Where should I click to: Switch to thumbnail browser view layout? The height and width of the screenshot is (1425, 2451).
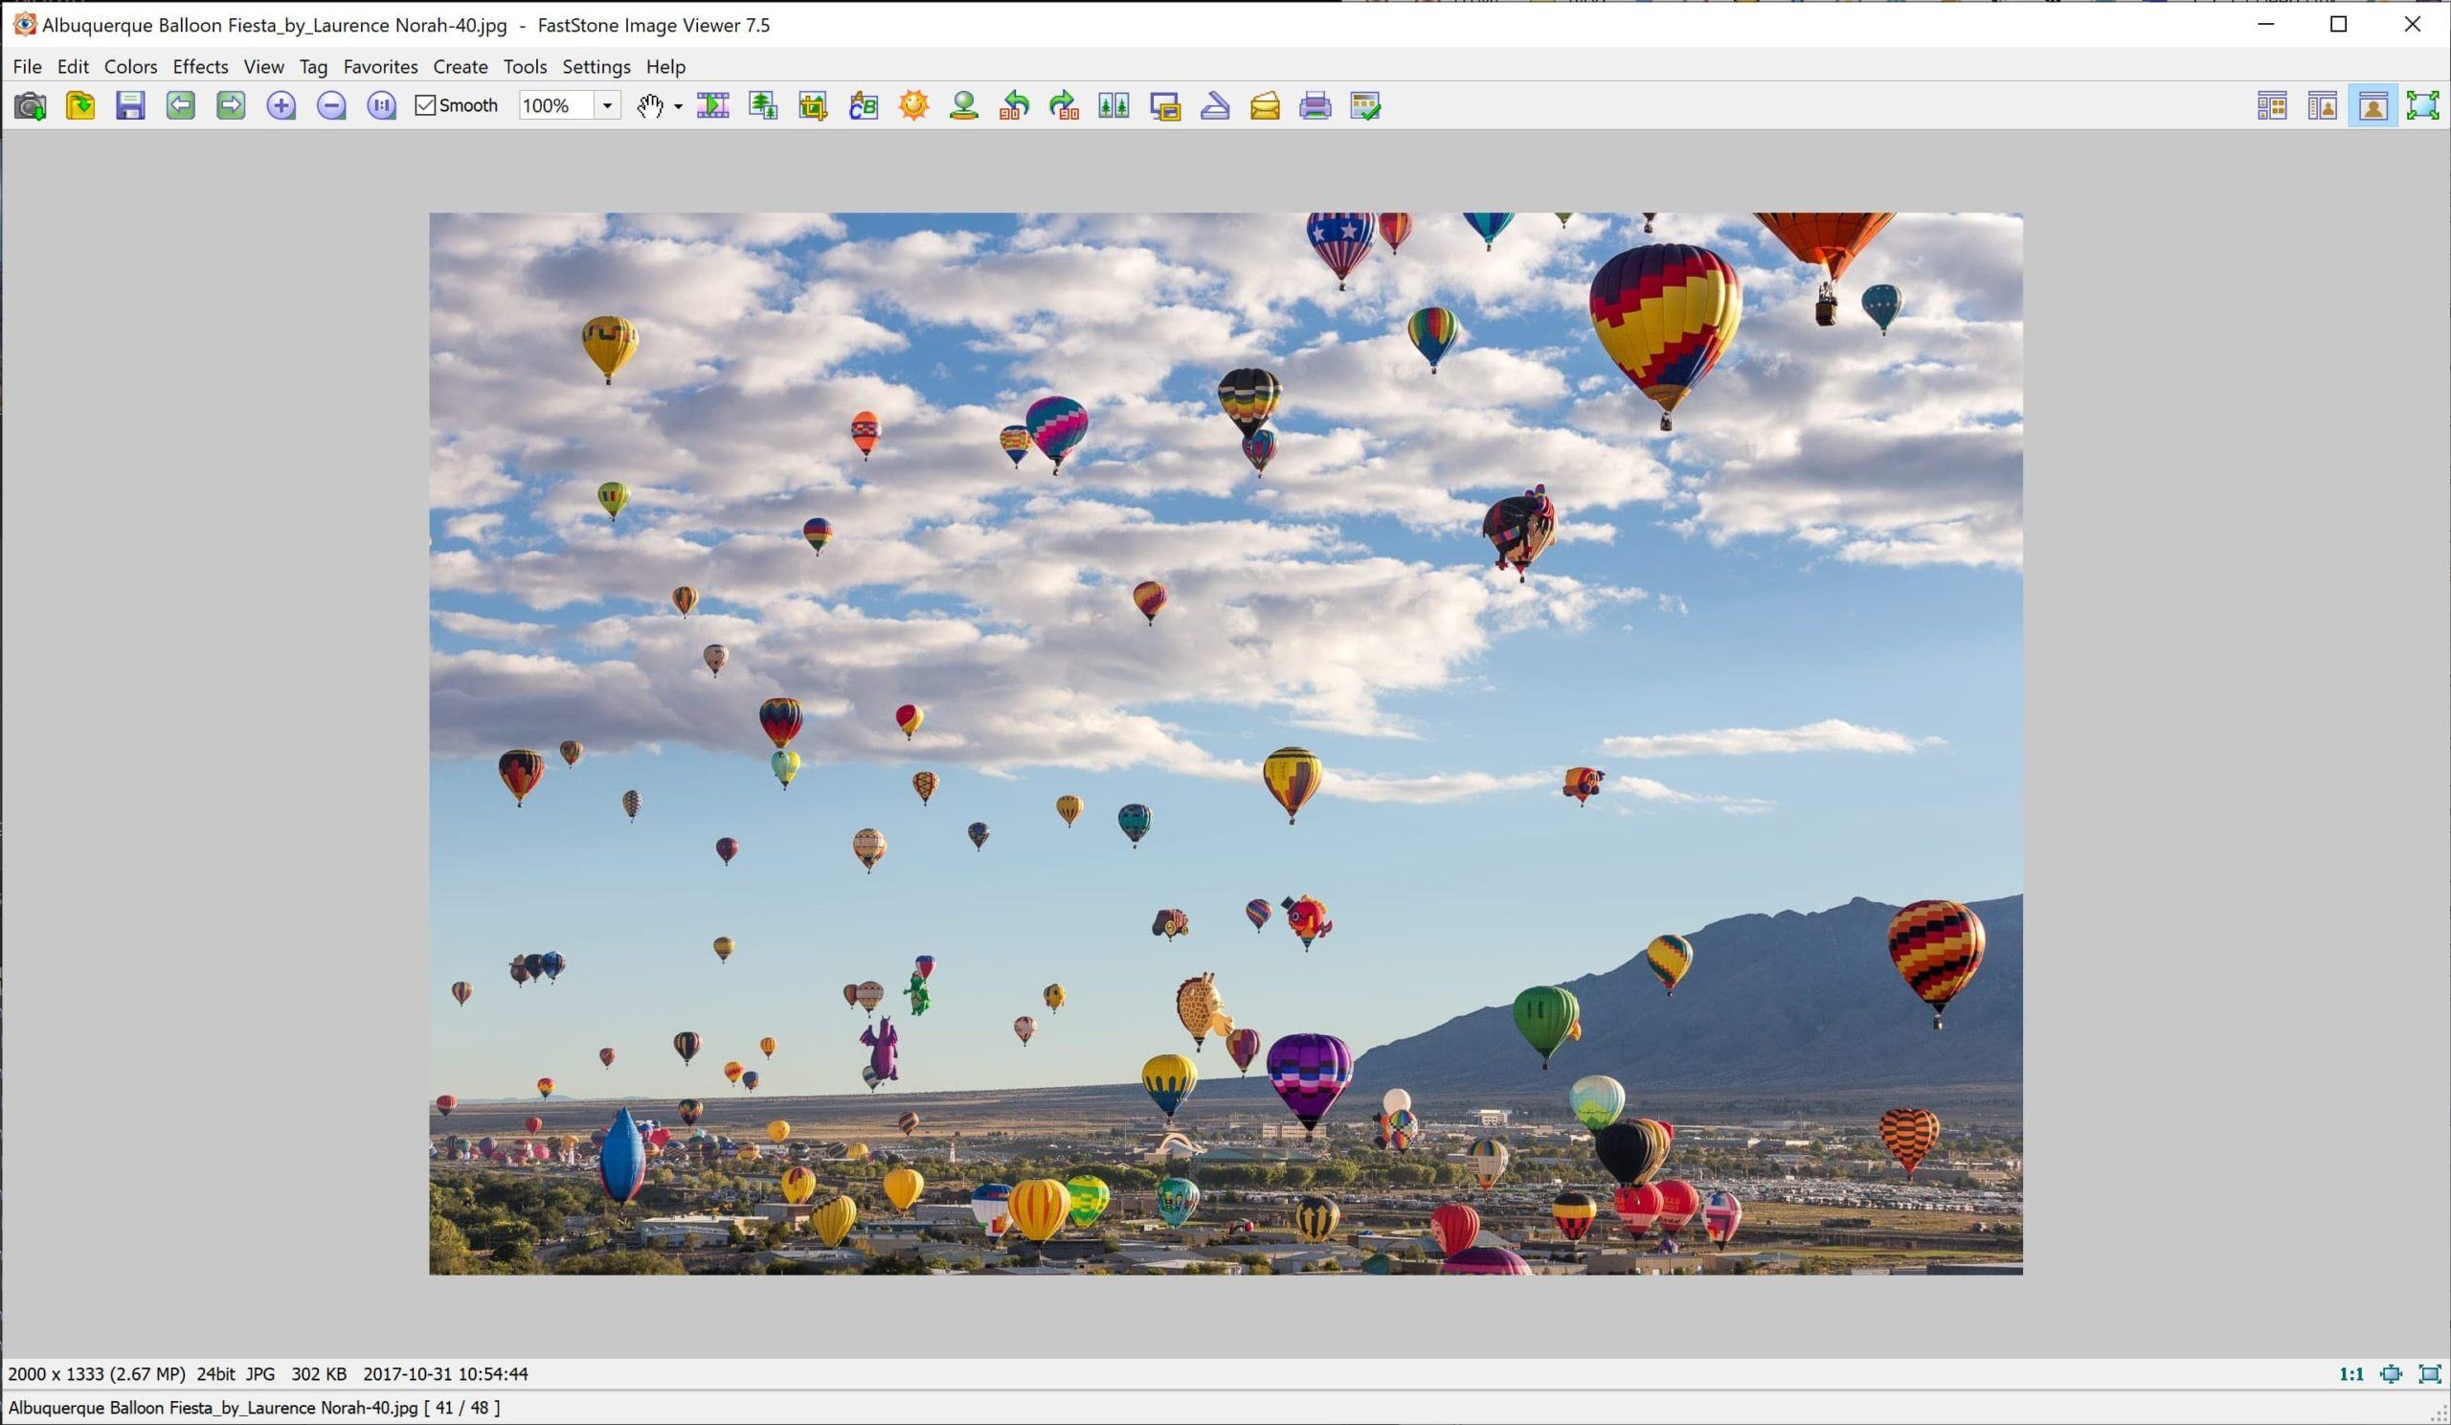coord(2272,106)
